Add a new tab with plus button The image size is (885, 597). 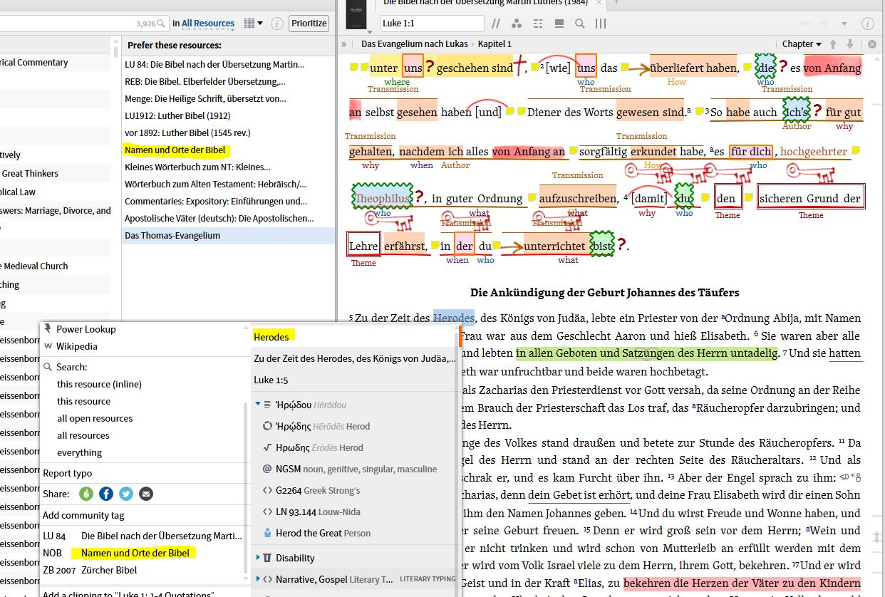(x=617, y=3)
